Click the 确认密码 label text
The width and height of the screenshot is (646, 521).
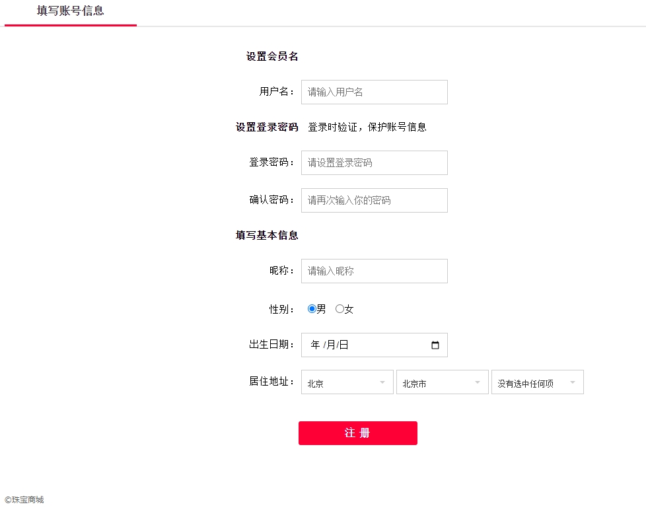[x=271, y=200]
